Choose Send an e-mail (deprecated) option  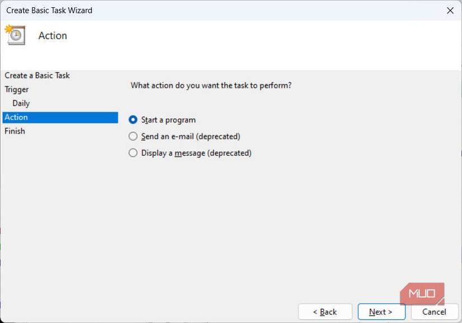(x=132, y=136)
